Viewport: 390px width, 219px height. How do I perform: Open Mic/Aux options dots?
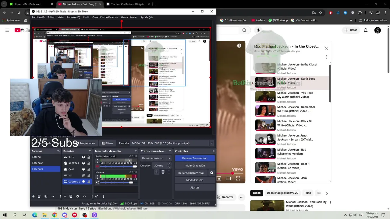click(x=97, y=177)
